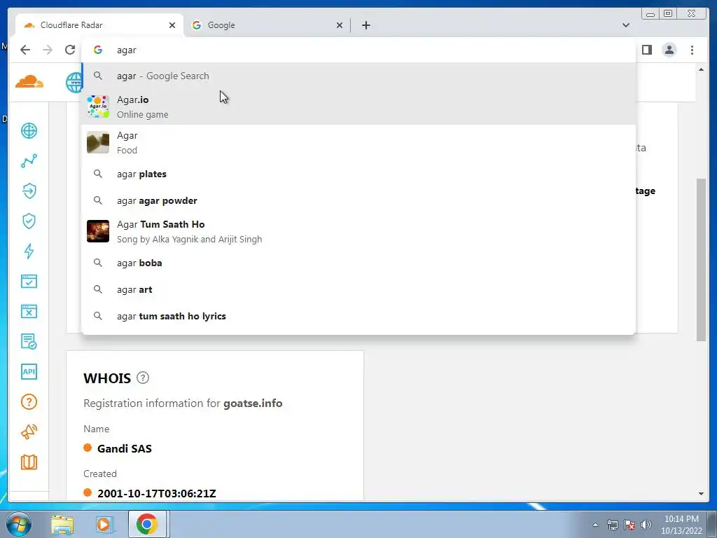Click the taskbar clock showing 10:14 PM
Screen dimensions: 717x538
click(681, 525)
